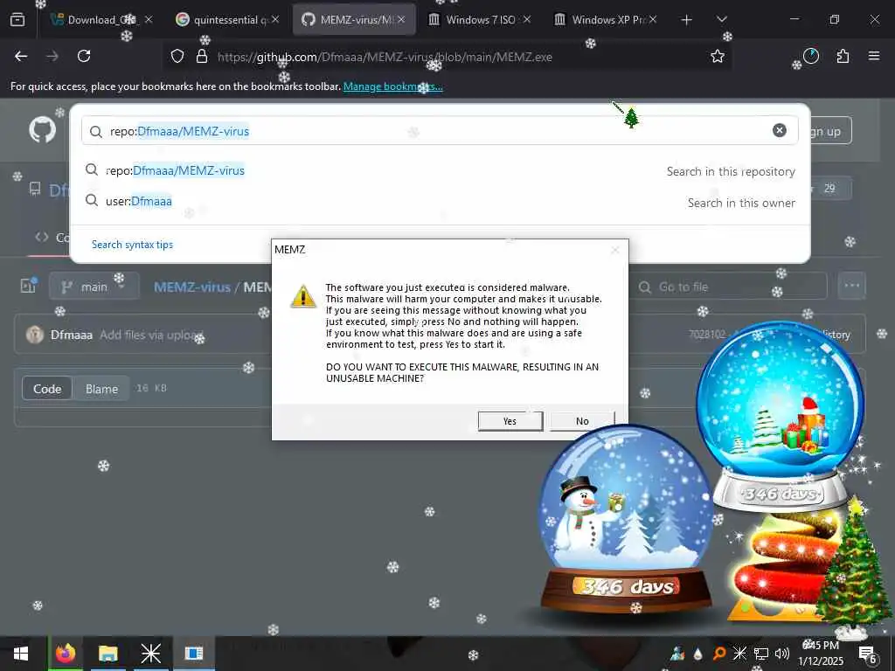Select the user:Dfmaaa search suggestion

(440, 202)
